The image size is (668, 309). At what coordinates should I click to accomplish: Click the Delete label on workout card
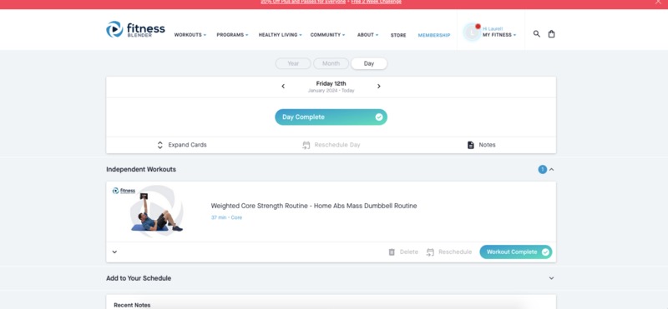(x=409, y=252)
